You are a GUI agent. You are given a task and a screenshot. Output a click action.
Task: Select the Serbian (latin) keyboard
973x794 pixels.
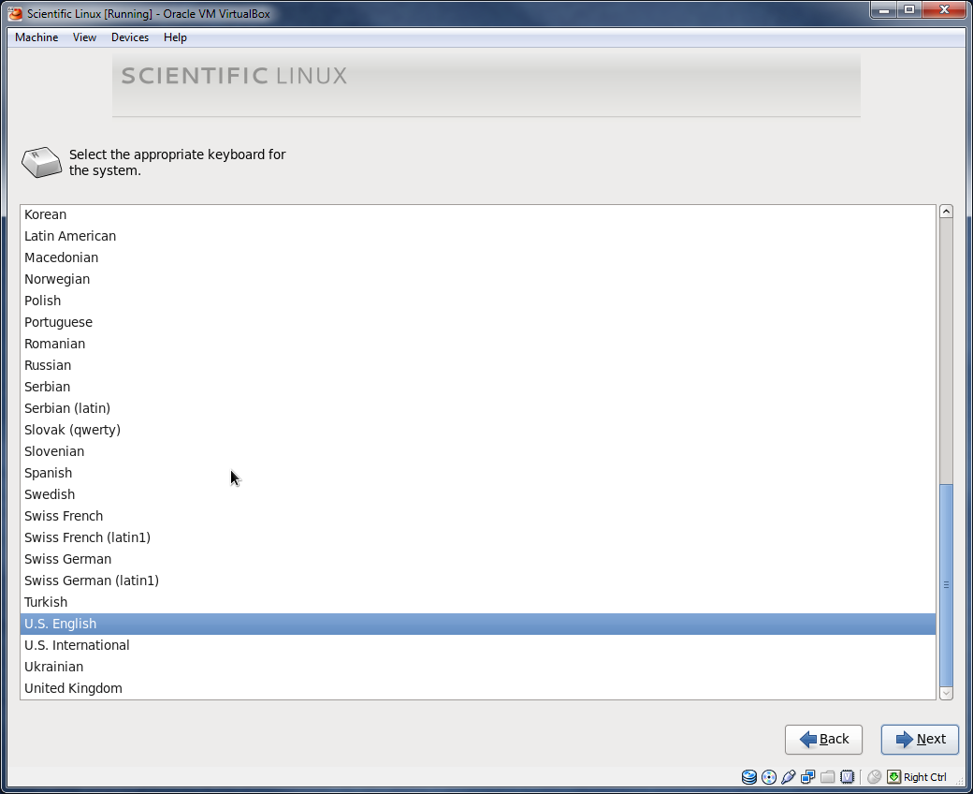click(478, 408)
